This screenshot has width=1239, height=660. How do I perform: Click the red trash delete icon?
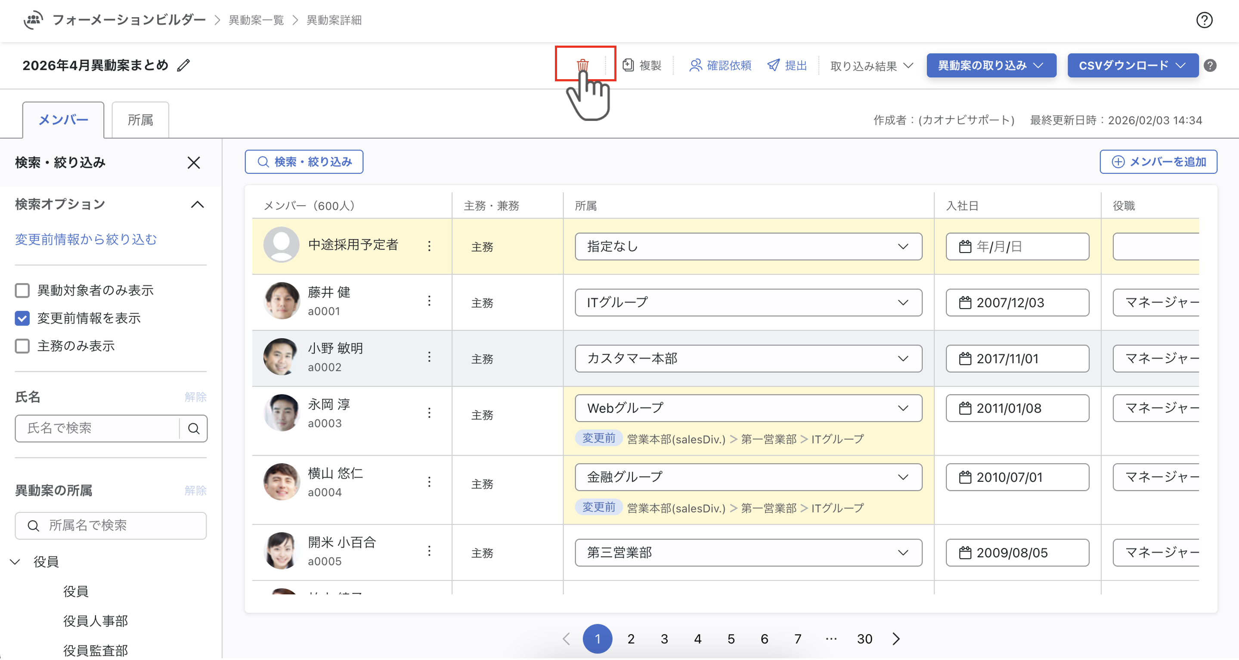(582, 65)
